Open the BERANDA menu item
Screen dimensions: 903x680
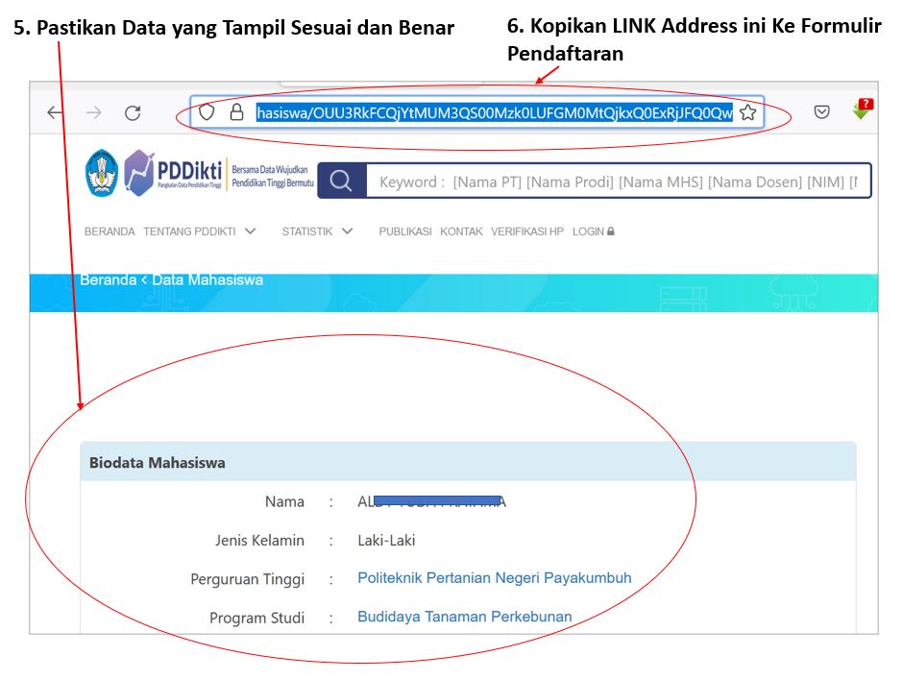tap(110, 231)
